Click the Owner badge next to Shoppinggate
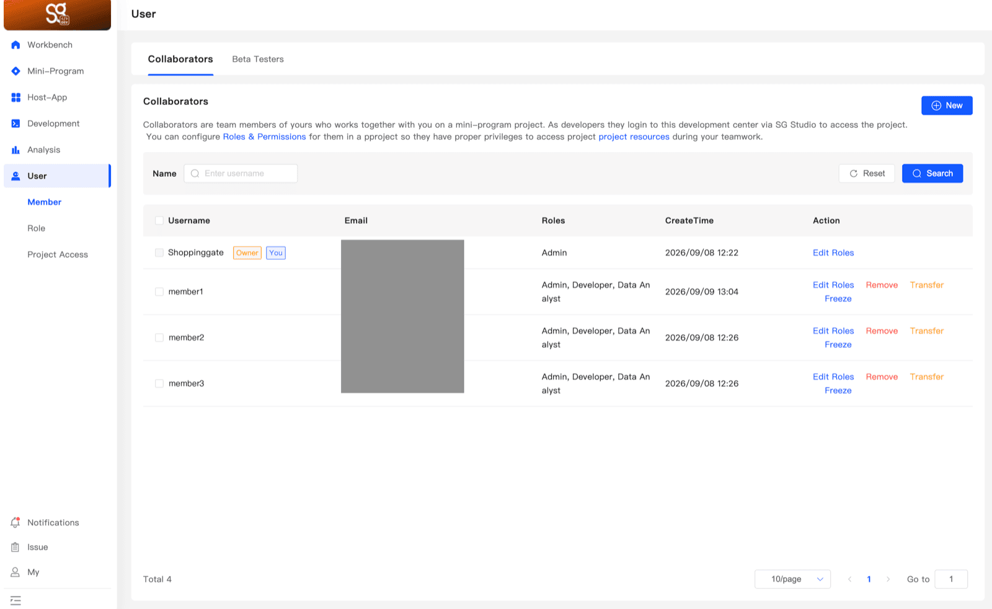The height and width of the screenshot is (609, 992). pos(247,252)
